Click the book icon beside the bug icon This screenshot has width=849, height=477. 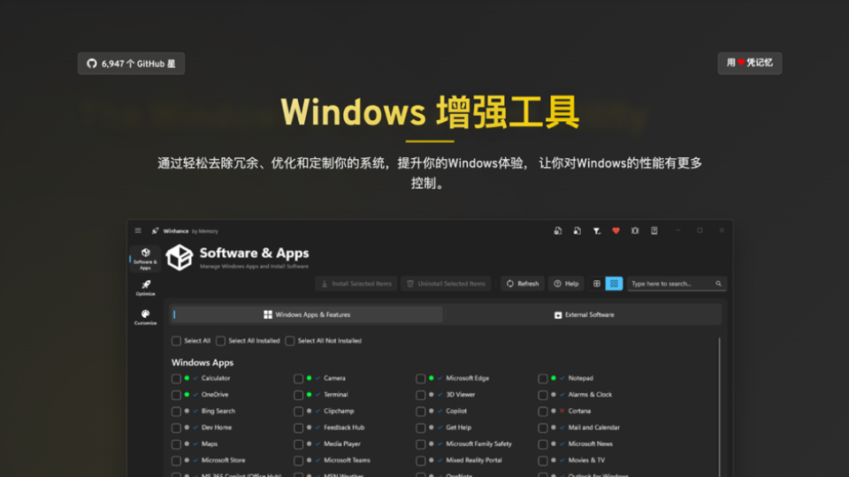coord(654,231)
